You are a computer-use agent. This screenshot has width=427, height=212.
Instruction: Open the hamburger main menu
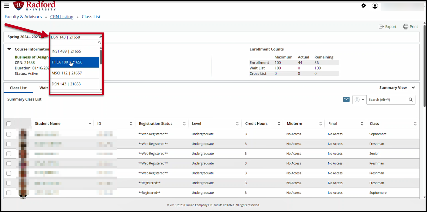tap(7, 6)
